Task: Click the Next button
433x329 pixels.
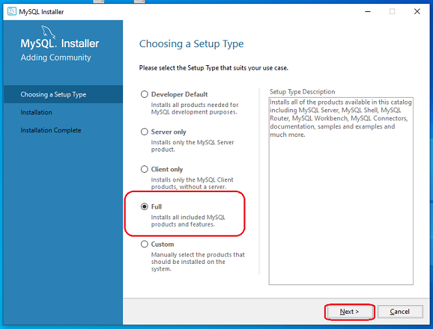Action: (x=349, y=312)
